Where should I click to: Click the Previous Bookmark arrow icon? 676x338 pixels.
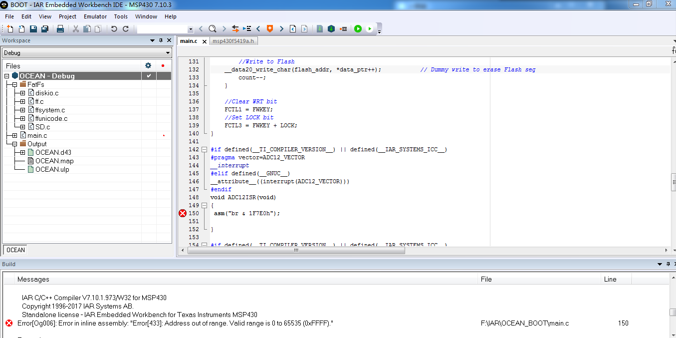pos(258,29)
